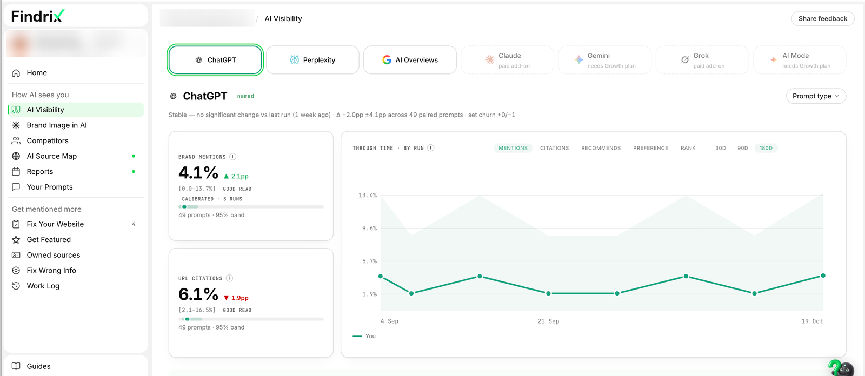
Task: Click the Findrix logo
Action: (x=38, y=16)
